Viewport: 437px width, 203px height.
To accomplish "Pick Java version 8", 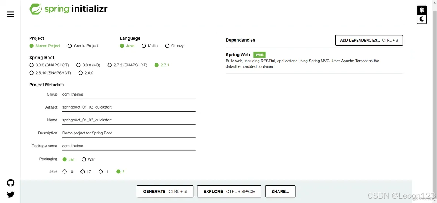I will click(120, 172).
